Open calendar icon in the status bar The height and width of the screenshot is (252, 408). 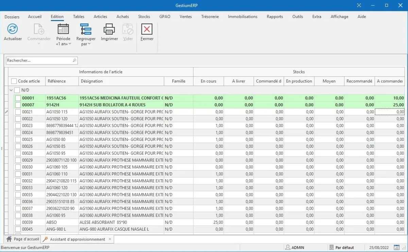(x=396, y=248)
